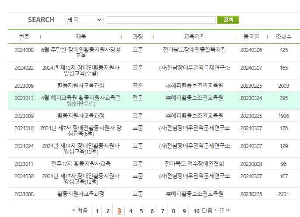300x217 pixels.
Task: Select current page 3
Action: (x=119, y=211)
